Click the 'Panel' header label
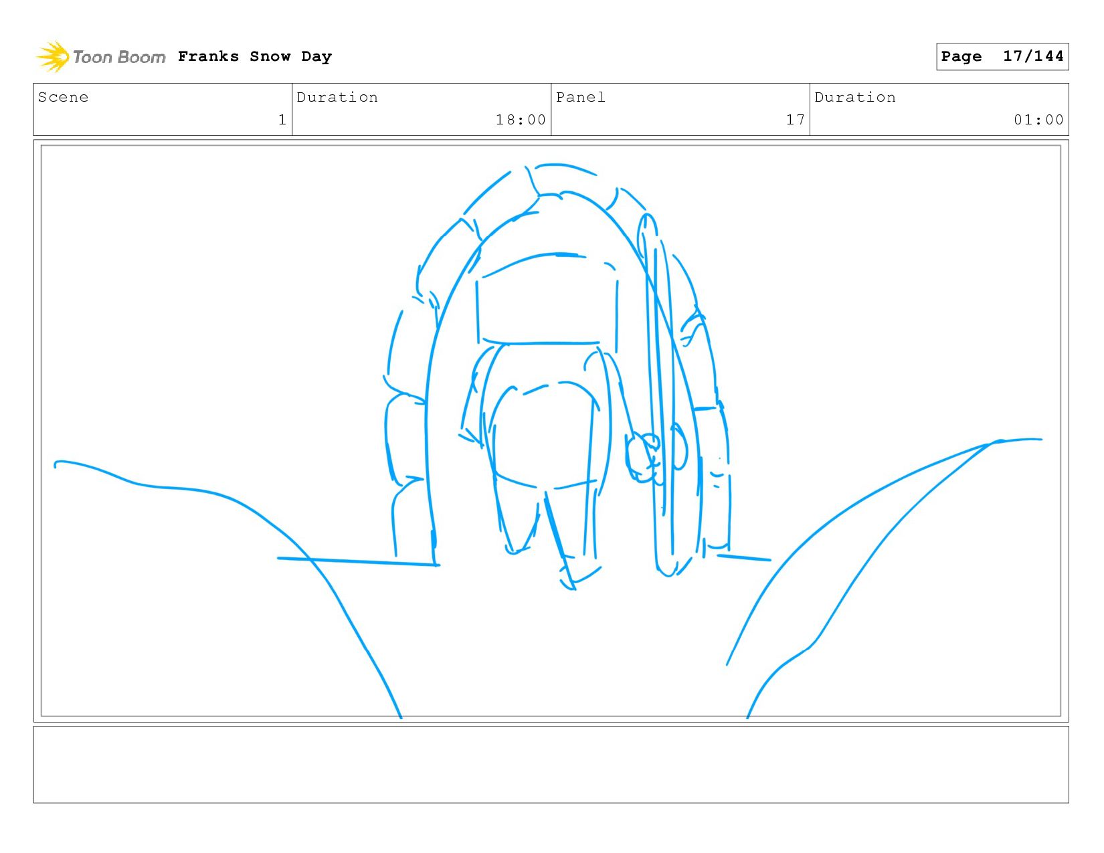 click(581, 97)
